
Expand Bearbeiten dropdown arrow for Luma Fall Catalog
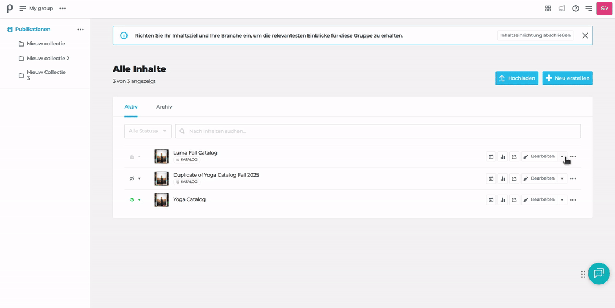562,156
